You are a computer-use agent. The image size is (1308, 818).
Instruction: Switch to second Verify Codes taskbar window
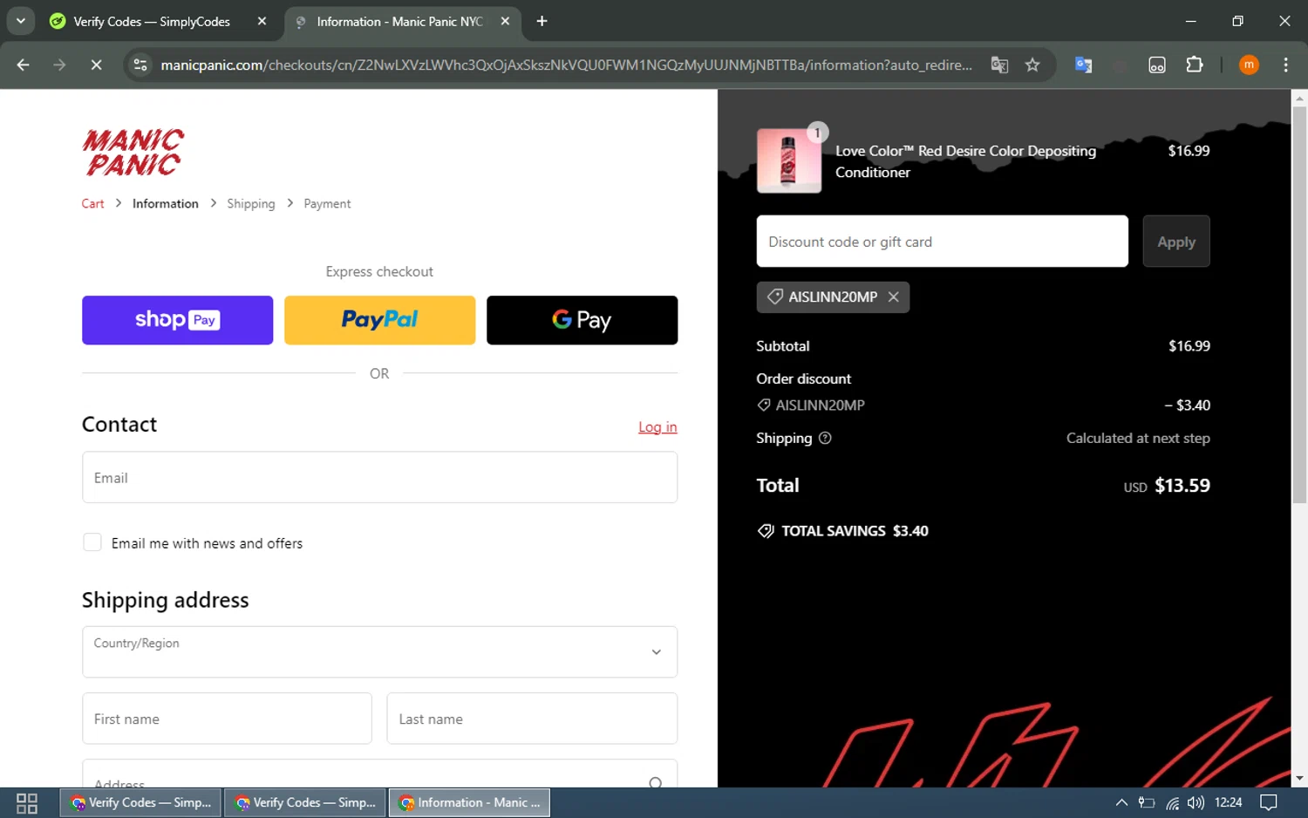tap(304, 802)
